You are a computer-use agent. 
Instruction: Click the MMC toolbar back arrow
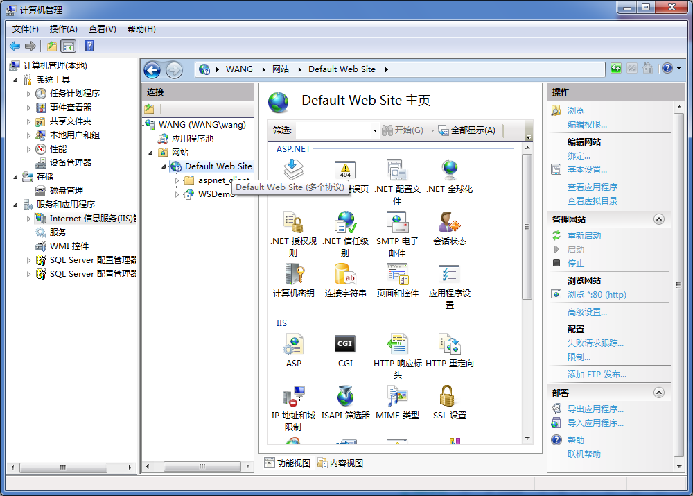point(15,46)
